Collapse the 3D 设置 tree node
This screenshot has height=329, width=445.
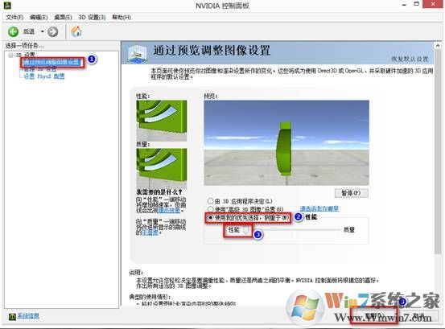click(10, 55)
